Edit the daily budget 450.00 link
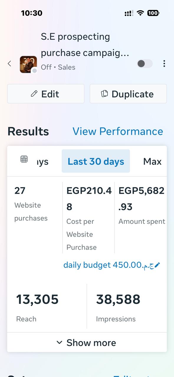This screenshot has width=174, height=377. [111, 265]
